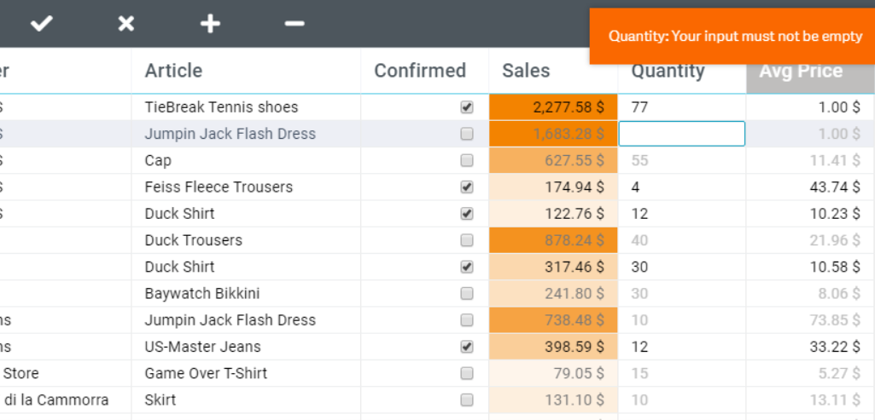The image size is (875, 420).
Task: Select the Game Over T-Shirt row
Action: point(437,373)
